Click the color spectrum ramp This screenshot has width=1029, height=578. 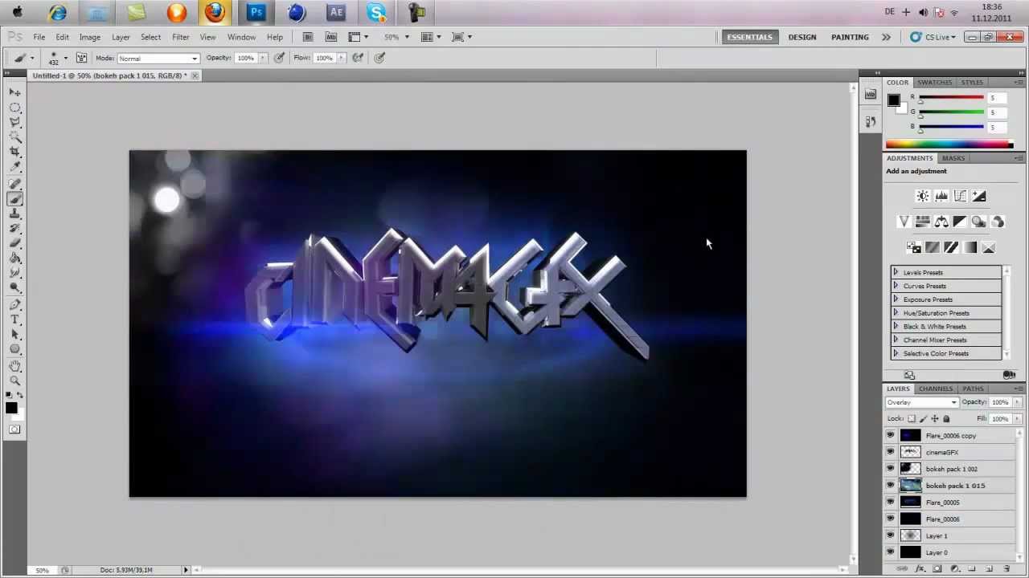tap(949, 144)
